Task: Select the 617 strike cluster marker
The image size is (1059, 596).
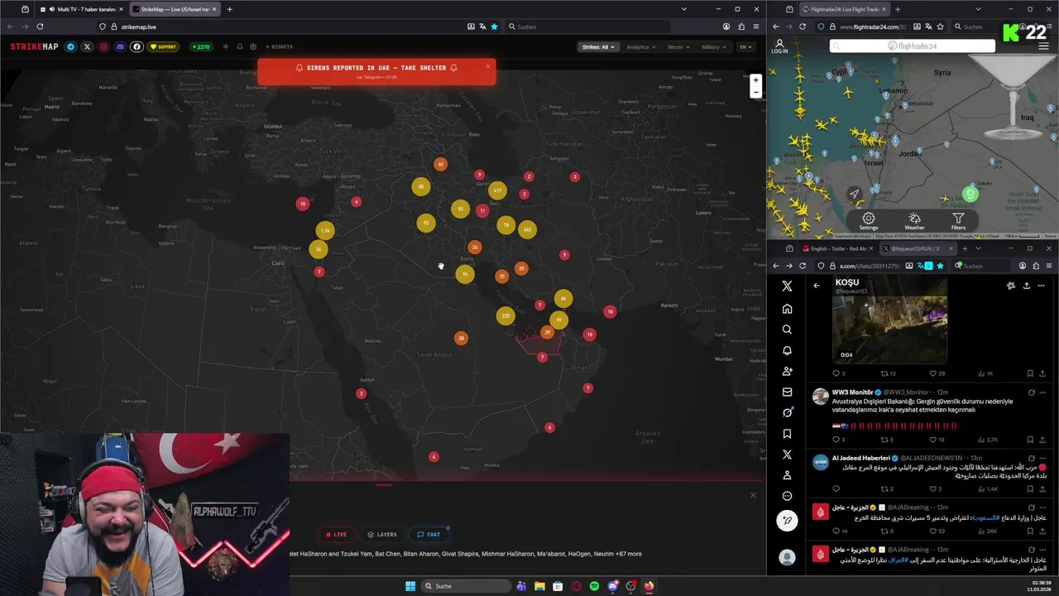Action: [496, 190]
